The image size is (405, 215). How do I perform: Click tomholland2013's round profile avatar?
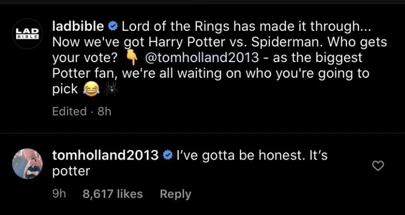pyautogui.click(x=27, y=164)
